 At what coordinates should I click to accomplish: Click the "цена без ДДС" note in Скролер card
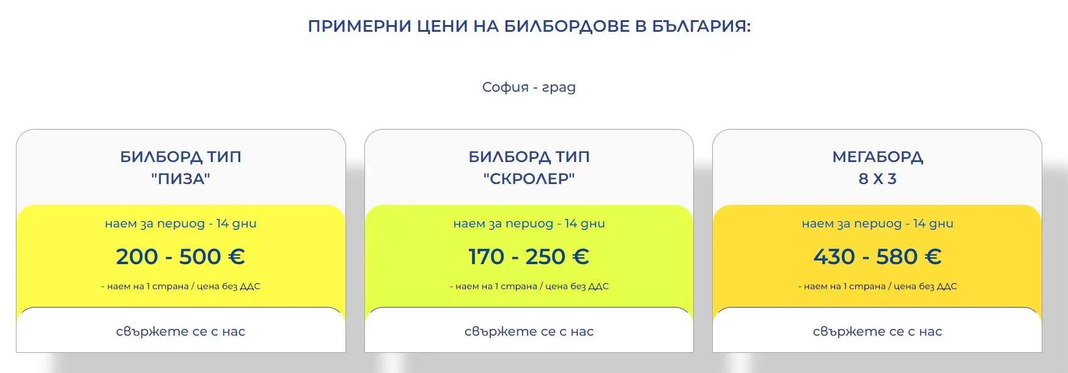point(576,286)
